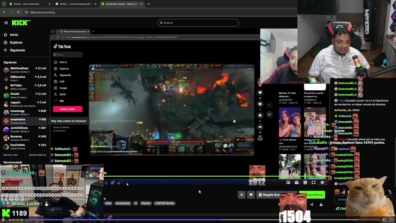The image size is (396, 223).
Task: Click the gift icon on Regala Sus button
Action: pyautogui.click(x=260, y=195)
